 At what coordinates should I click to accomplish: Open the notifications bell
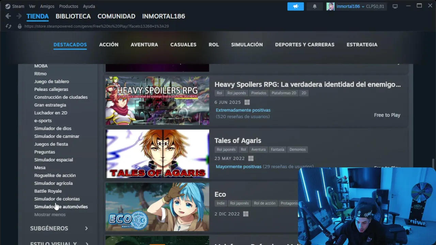click(315, 6)
